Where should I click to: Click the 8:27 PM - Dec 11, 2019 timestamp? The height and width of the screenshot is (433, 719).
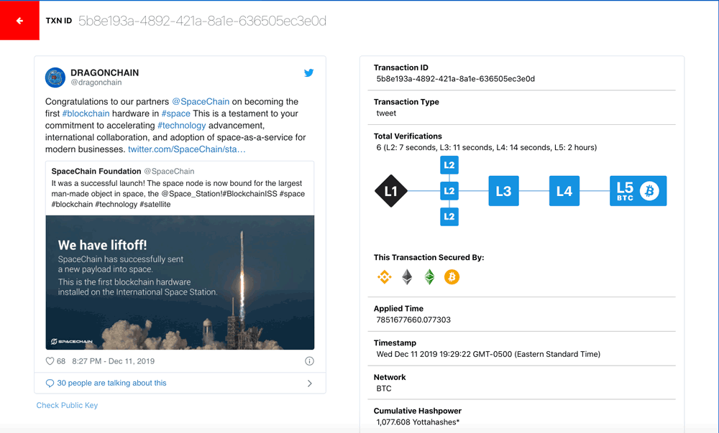(x=114, y=361)
